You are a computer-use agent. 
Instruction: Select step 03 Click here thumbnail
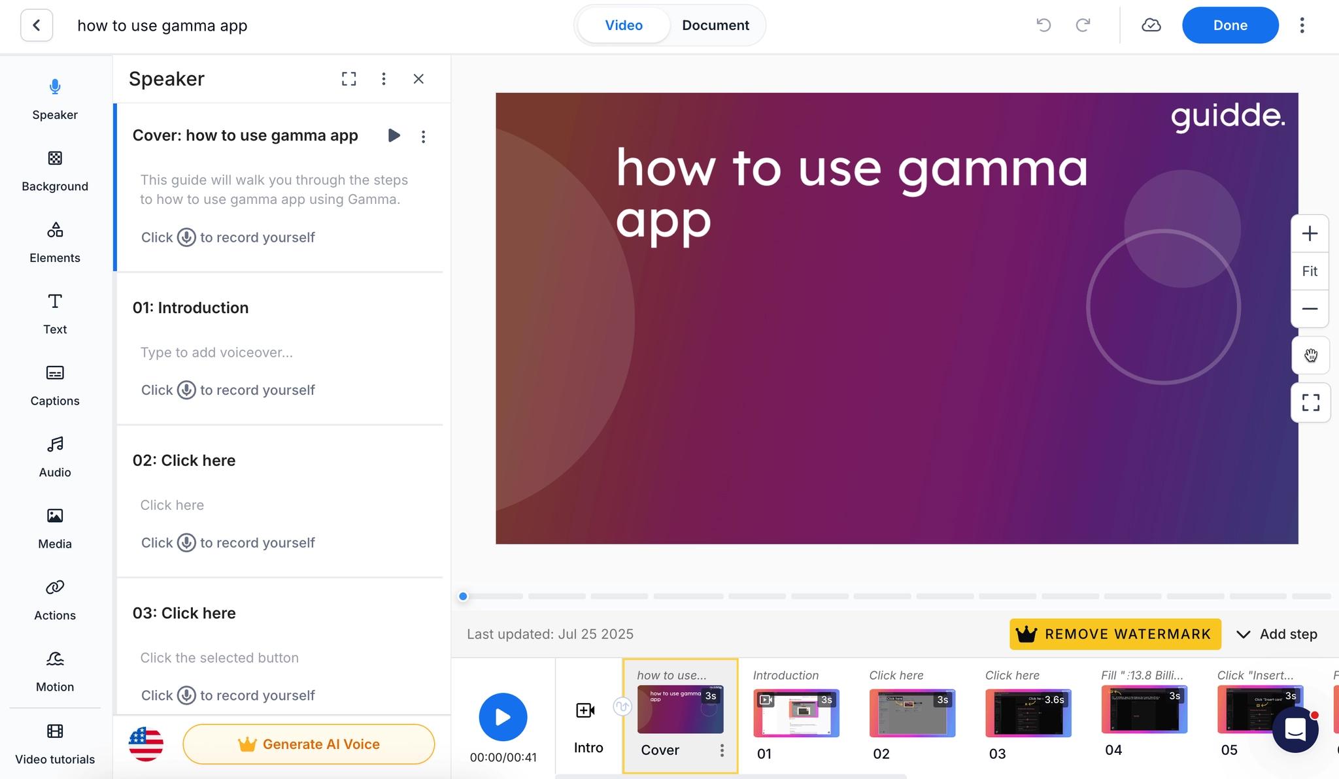click(1028, 712)
